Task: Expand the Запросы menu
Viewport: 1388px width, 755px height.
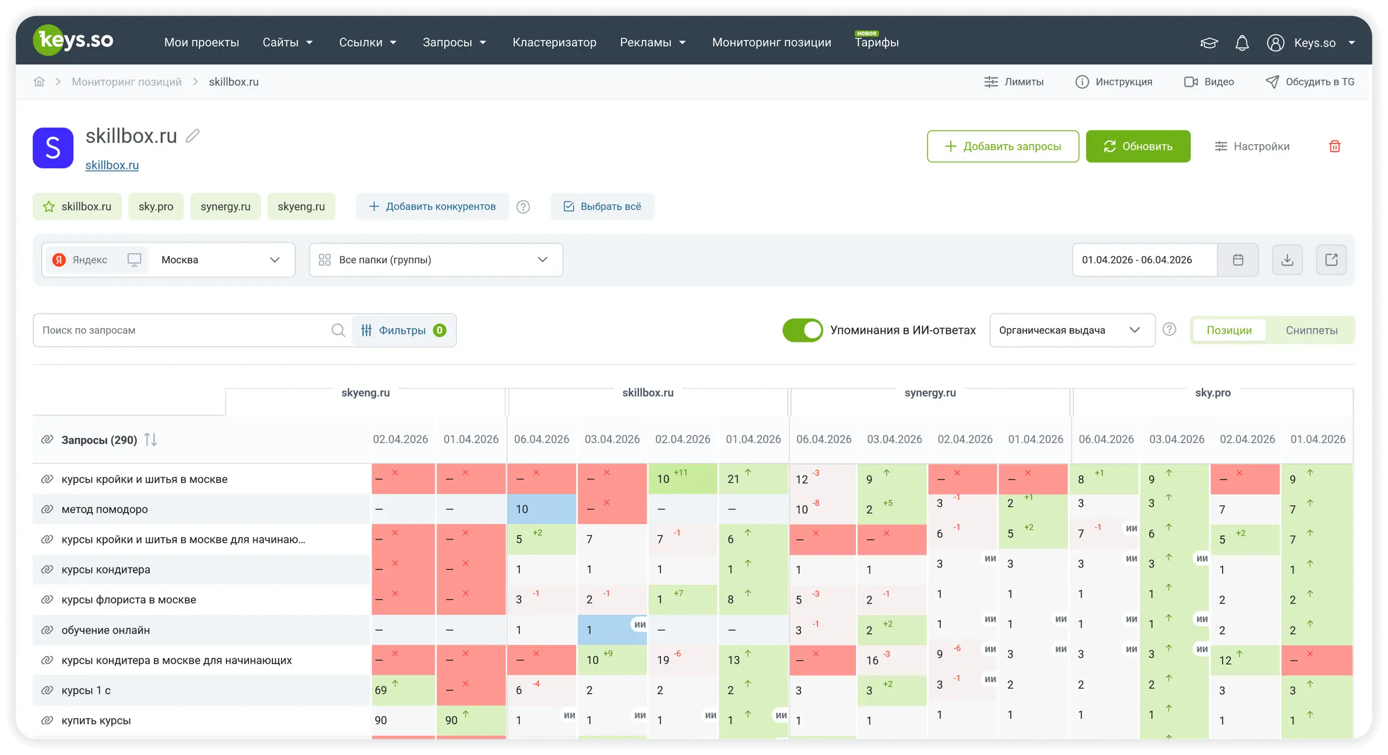Action: (x=455, y=42)
